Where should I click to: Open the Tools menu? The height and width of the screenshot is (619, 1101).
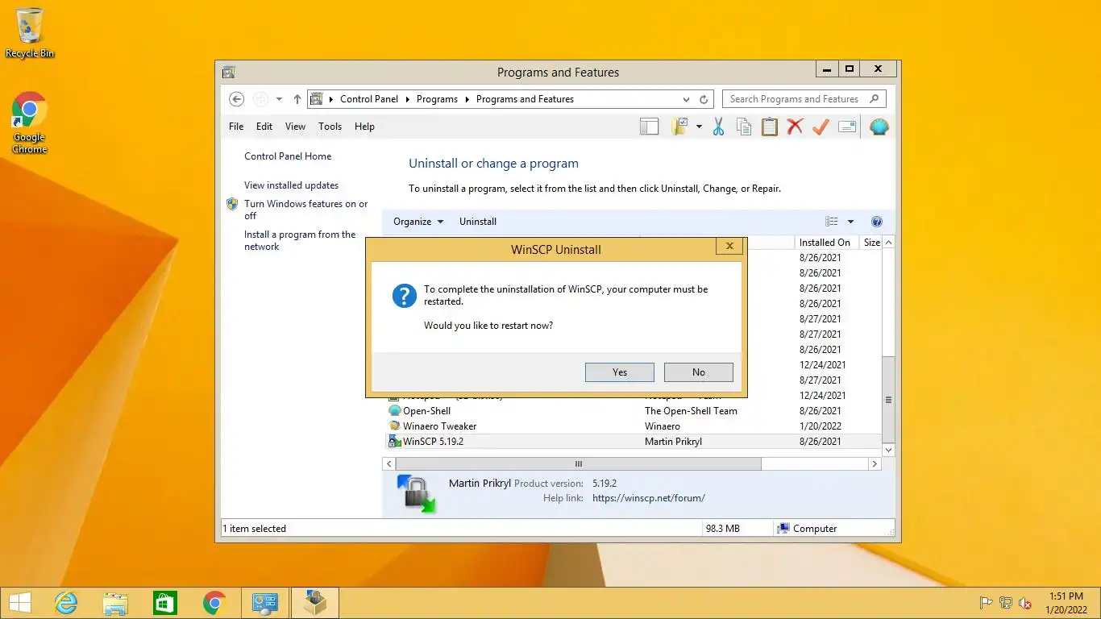[x=330, y=127]
